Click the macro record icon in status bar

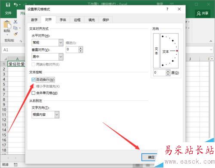click(16, 165)
